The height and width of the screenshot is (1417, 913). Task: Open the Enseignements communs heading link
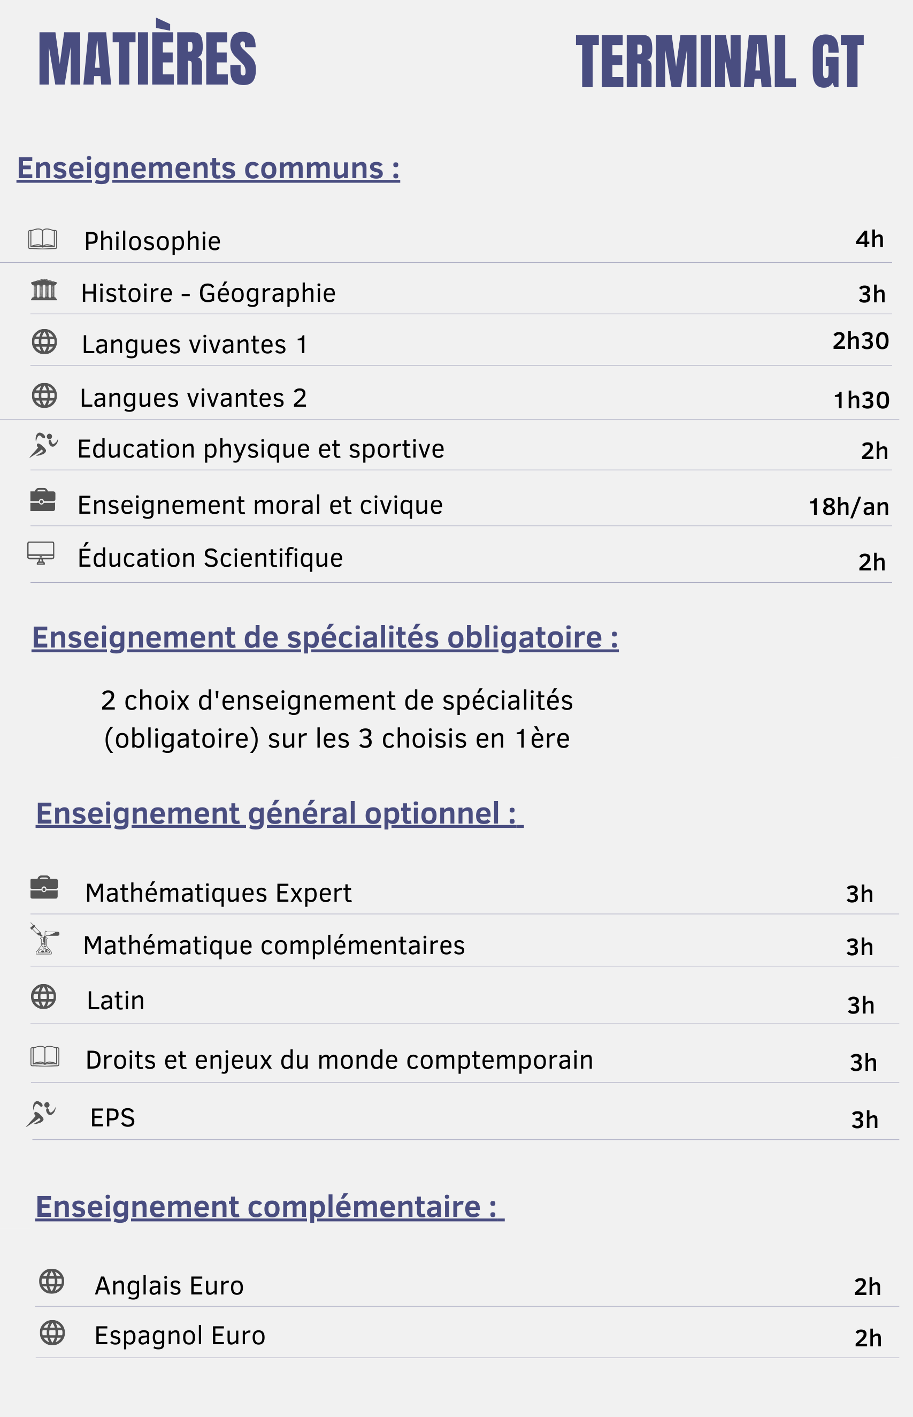coord(208,169)
